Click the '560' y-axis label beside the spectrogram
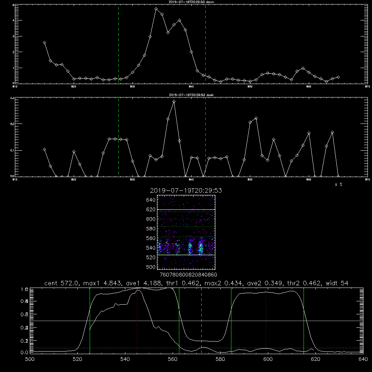The image size is (372, 372). click(x=151, y=238)
